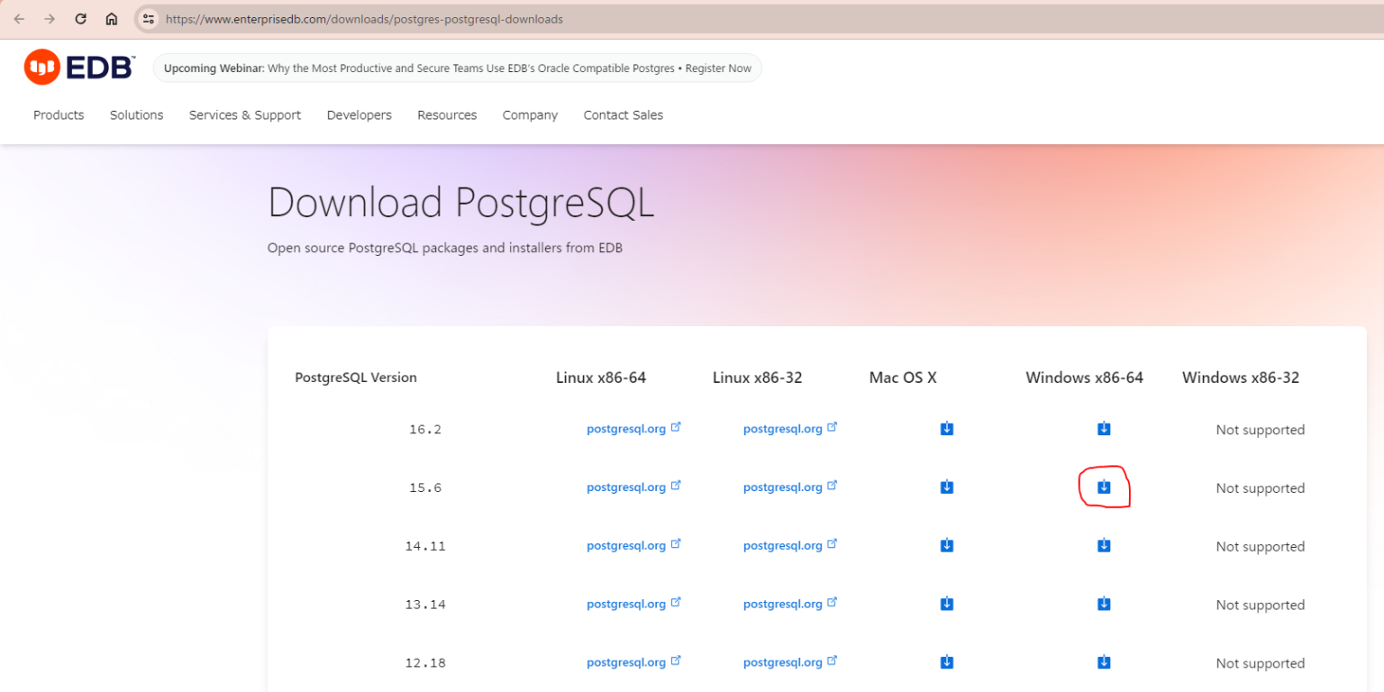
Task: Download the Mac OS X installer for 14.11
Action: pyautogui.click(x=946, y=545)
